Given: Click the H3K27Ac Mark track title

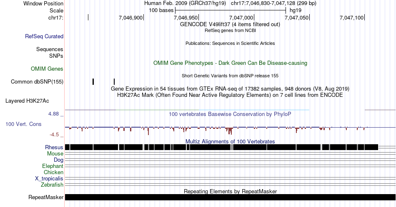Looking at the screenshot, I should tap(230, 95).
